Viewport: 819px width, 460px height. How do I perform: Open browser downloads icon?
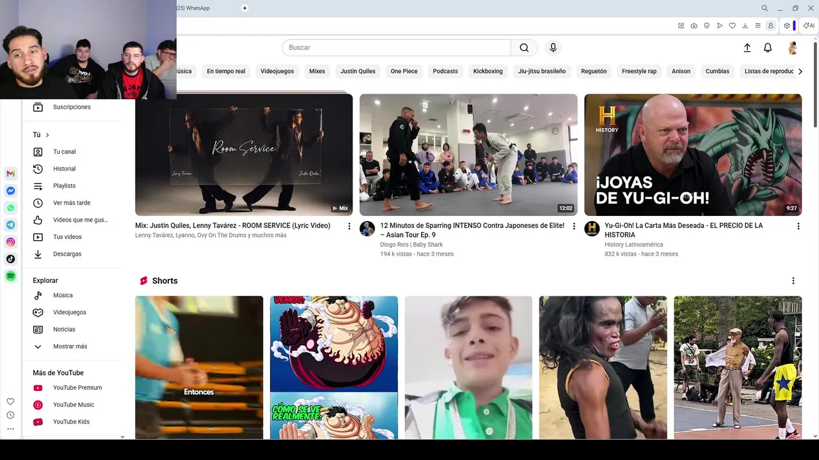[x=745, y=26]
